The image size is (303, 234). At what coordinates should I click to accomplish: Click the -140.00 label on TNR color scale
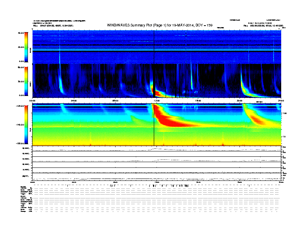click(20, 125)
